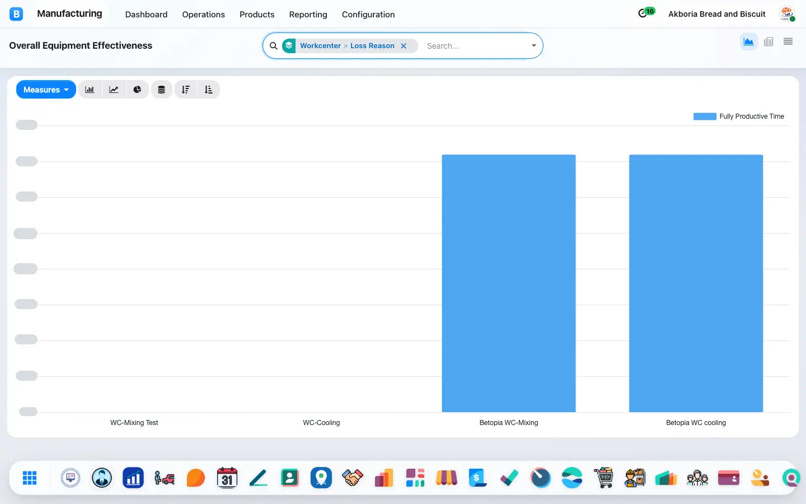Expand the search options dropdown arrow

[534, 46]
